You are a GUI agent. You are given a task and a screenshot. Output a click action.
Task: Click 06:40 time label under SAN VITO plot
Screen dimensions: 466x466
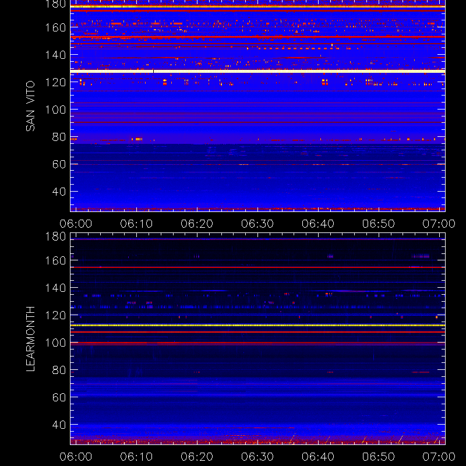coord(318,224)
